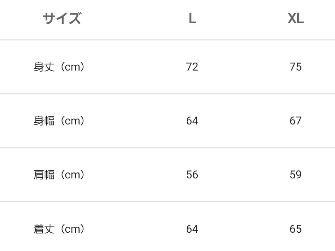Image resolution: width=335 pixels, height=251 pixels.
Task: Click the divider line below the header row
Action: coord(167,40)
